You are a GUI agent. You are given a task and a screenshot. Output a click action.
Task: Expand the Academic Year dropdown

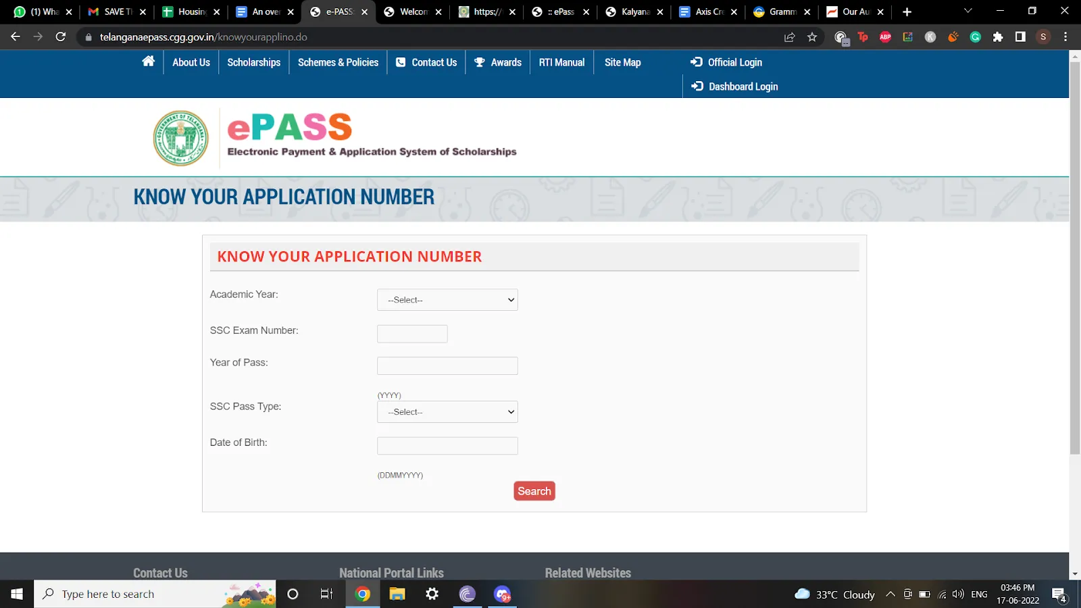coord(447,300)
